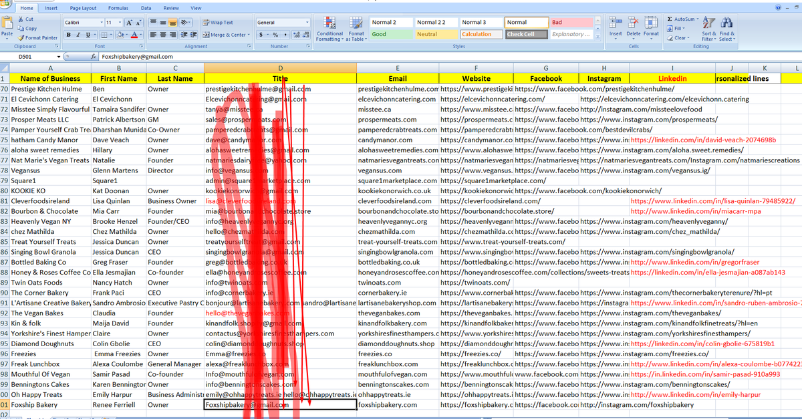Open Font dialog launcher
Image resolution: width=802 pixels, height=419 pixels.
click(x=142, y=47)
